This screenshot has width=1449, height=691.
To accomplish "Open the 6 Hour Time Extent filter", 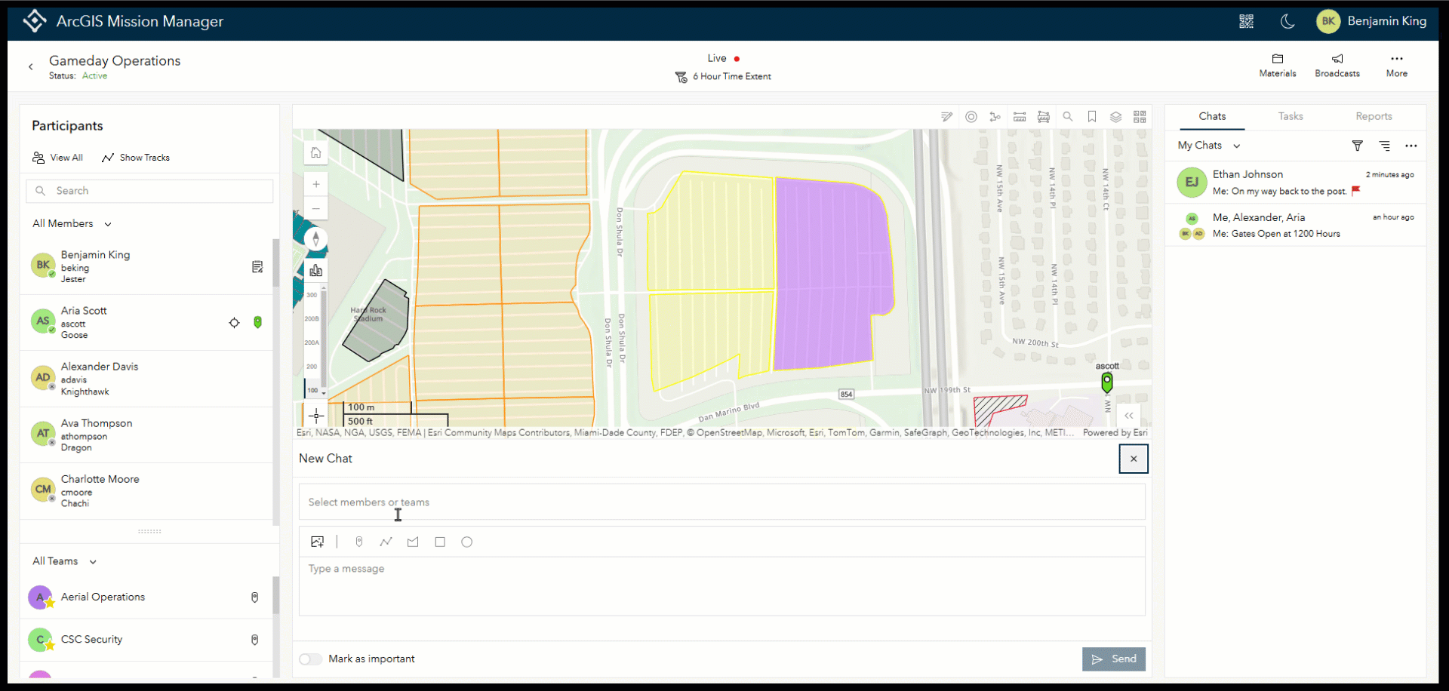I will [723, 76].
